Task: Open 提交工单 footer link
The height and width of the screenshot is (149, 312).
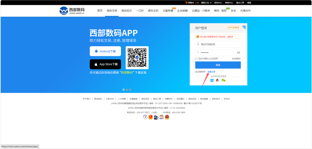Action: (x=157, y=99)
